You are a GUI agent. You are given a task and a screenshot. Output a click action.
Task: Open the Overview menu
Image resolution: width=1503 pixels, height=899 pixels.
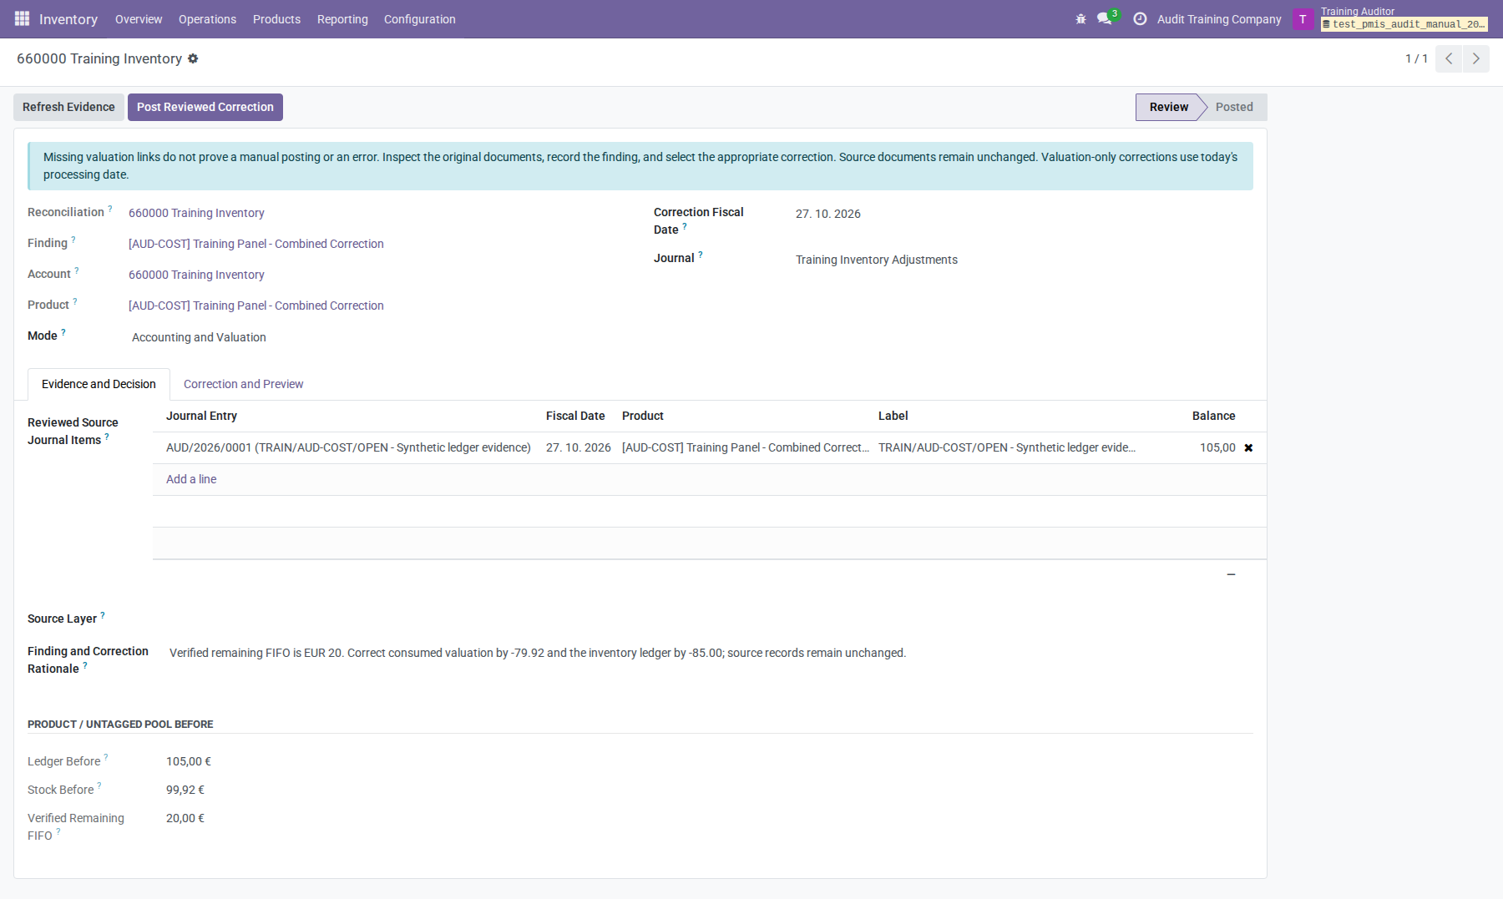[139, 18]
